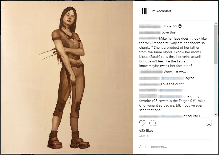This screenshot has height=155, width=219.
Task: Open the #1 hashtag link
Action: [x=194, y=101]
